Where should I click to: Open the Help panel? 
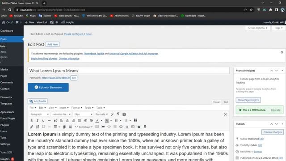click(x=278, y=28)
